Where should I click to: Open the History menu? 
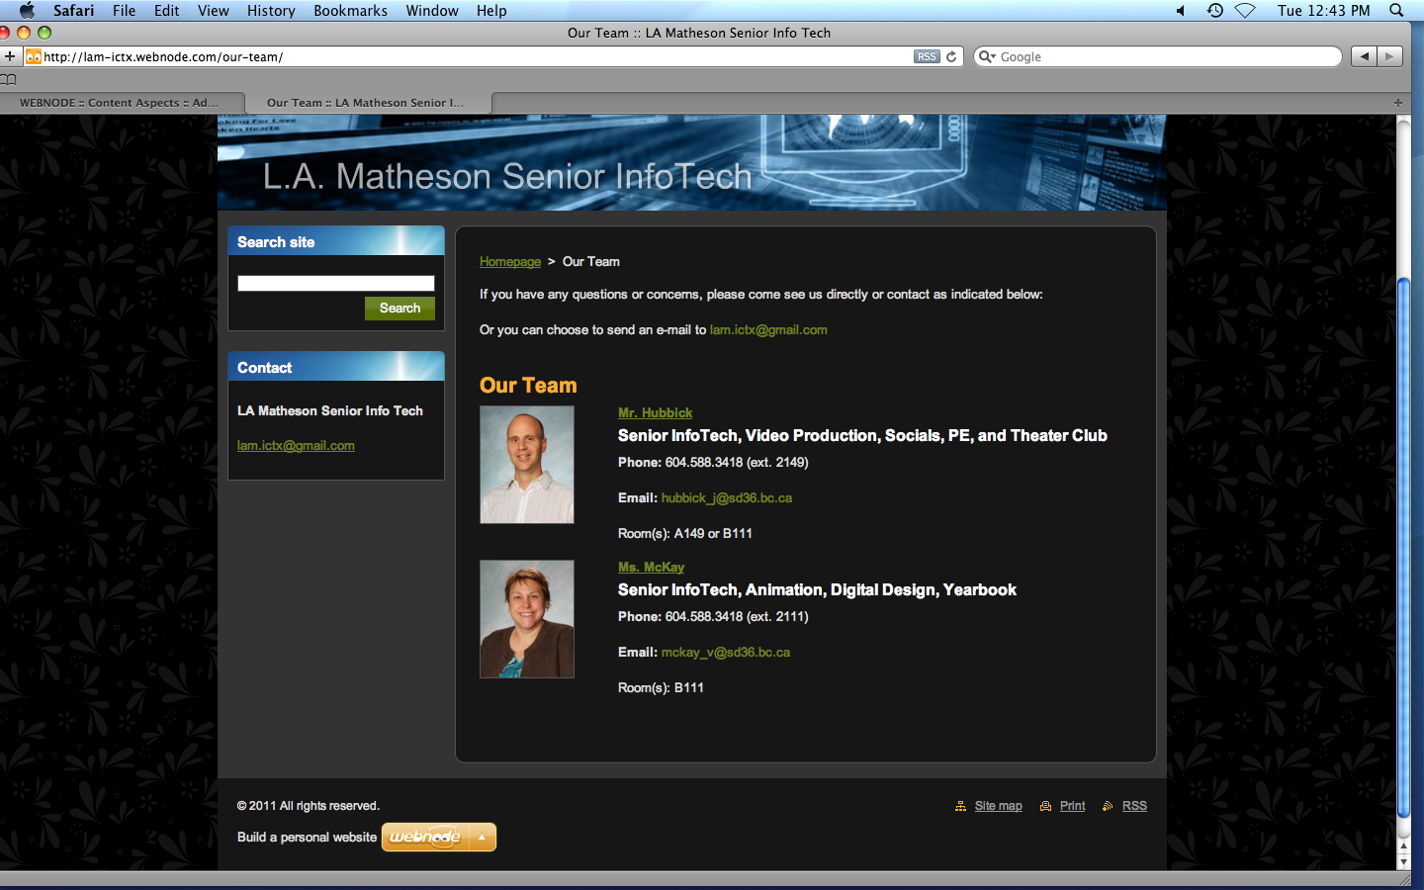tap(271, 10)
